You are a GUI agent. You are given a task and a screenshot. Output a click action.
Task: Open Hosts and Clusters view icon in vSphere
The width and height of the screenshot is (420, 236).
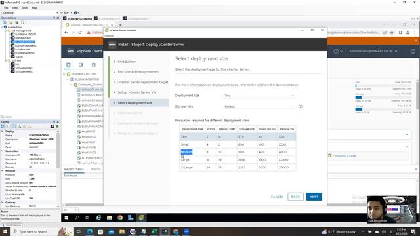point(68,65)
